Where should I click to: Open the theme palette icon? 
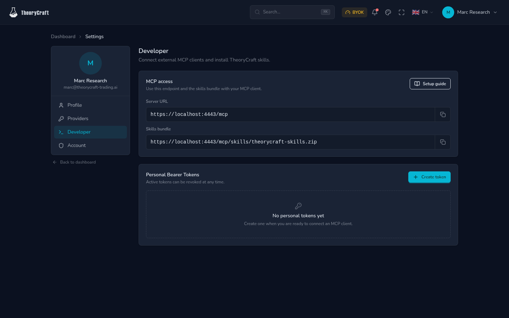tap(388, 12)
